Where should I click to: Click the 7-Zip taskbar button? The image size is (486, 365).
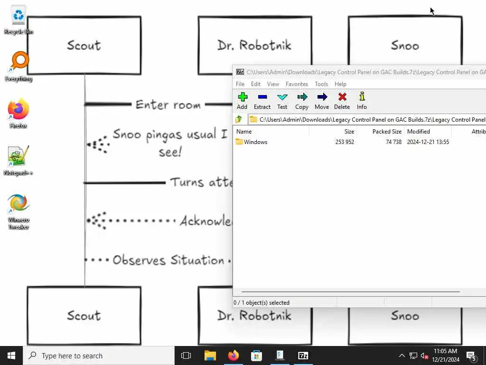pos(303,355)
